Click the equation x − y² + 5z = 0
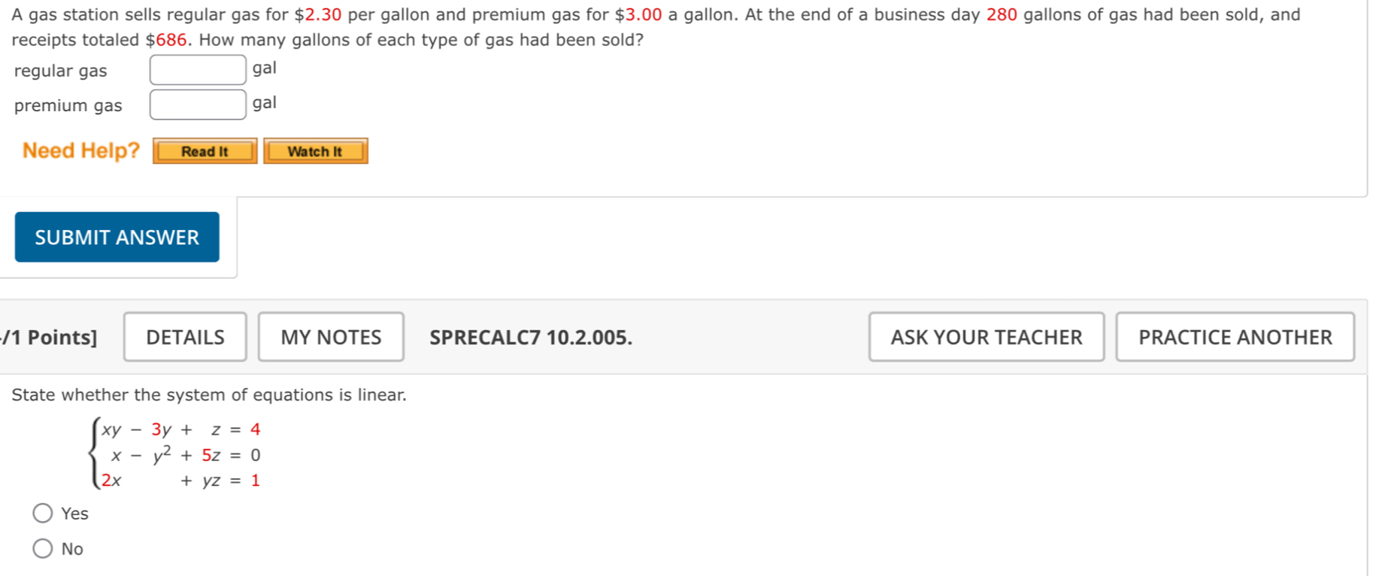Viewport: 1373px width, 576px height. click(x=186, y=454)
